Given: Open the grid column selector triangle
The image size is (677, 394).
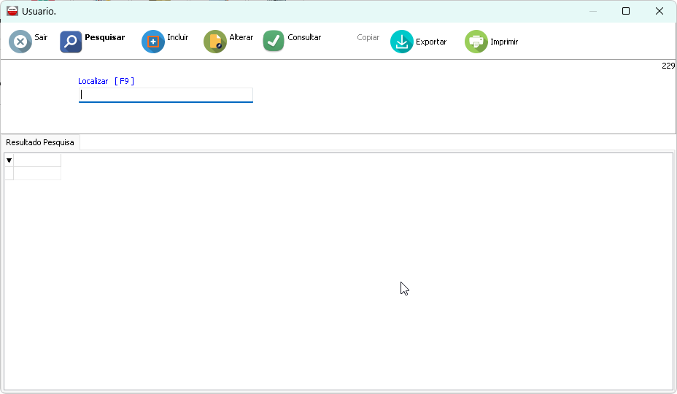Looking at the screenshot, I should pos(9,160).
